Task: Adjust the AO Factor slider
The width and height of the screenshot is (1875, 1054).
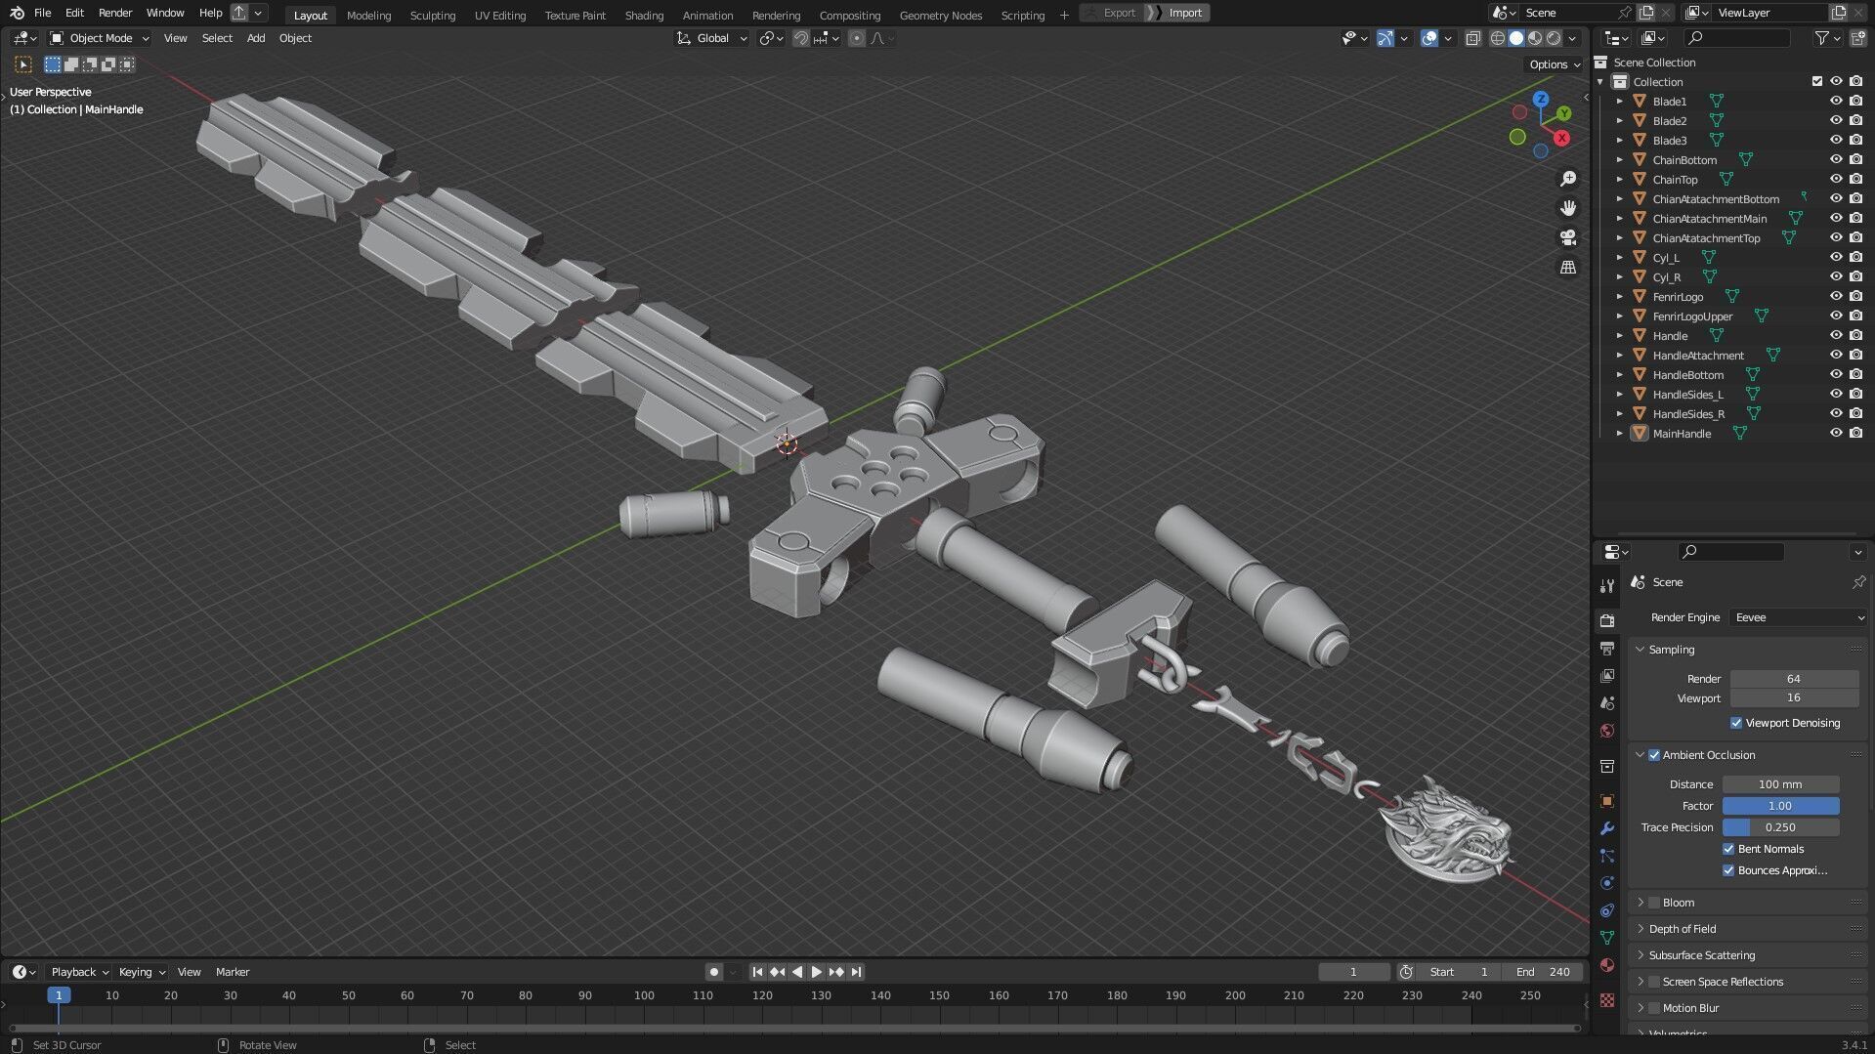Action: [1780, 806]
